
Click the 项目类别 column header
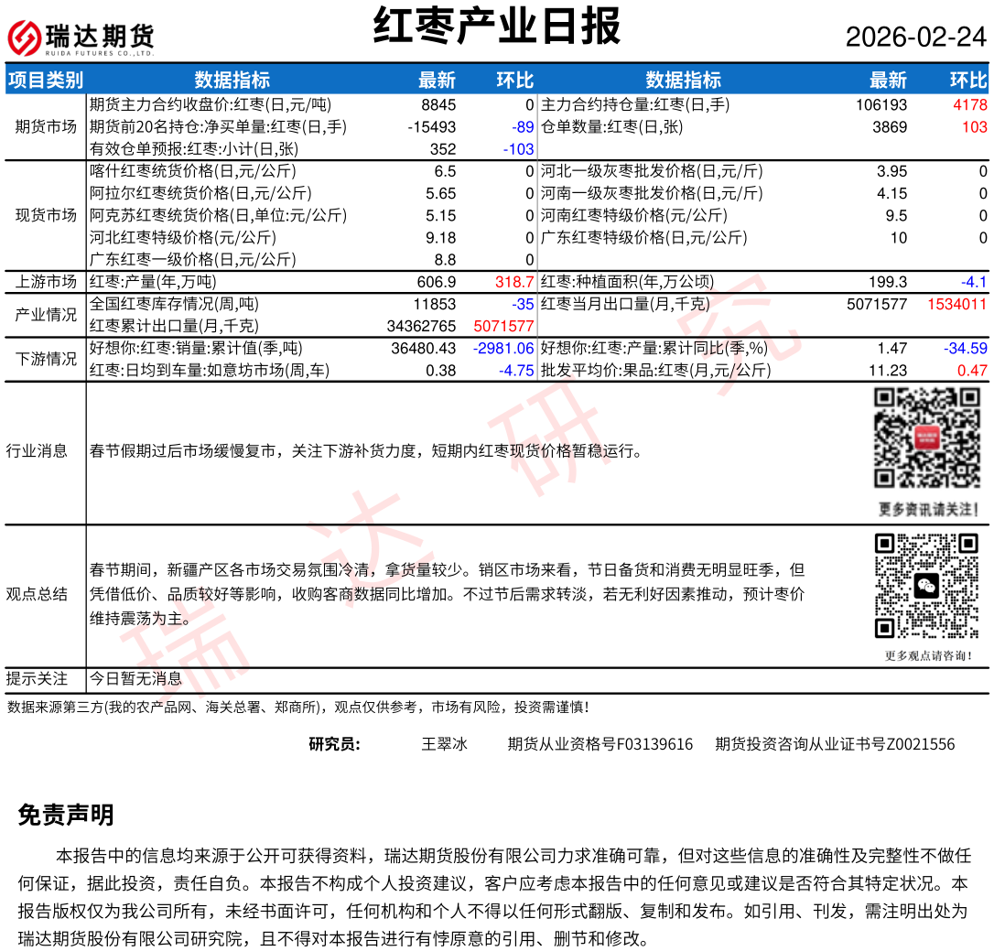(46, 80)
